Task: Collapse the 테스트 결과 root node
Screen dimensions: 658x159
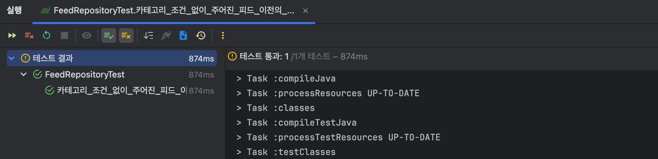Action: point(12,58)
